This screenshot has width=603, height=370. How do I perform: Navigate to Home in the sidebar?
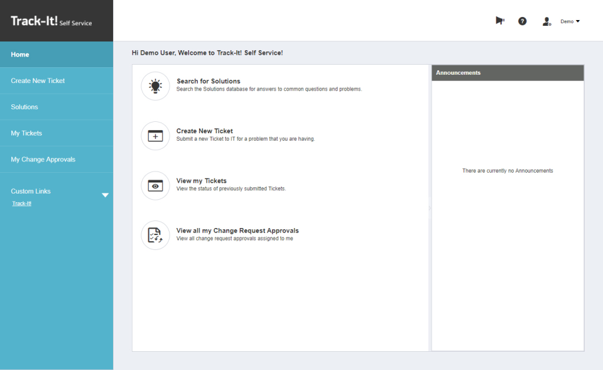click(19, 54)
